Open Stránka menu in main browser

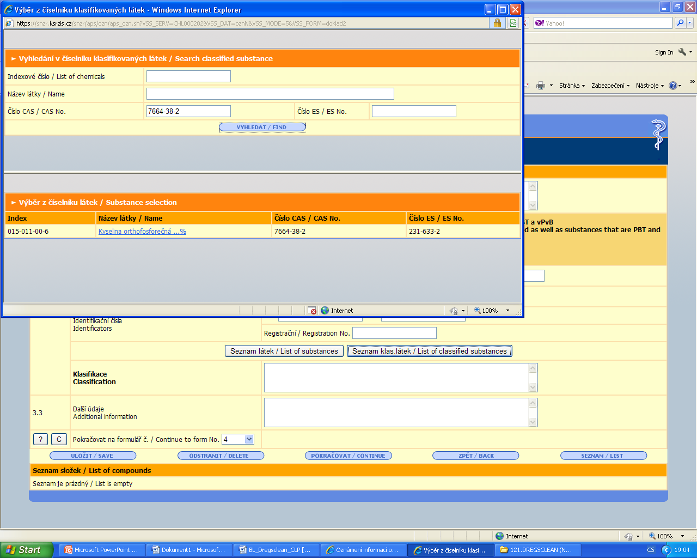pyautogui.click(x=572, y=86)
